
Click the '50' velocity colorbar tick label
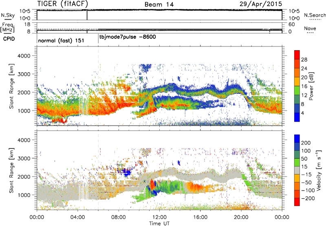[304, 159]
